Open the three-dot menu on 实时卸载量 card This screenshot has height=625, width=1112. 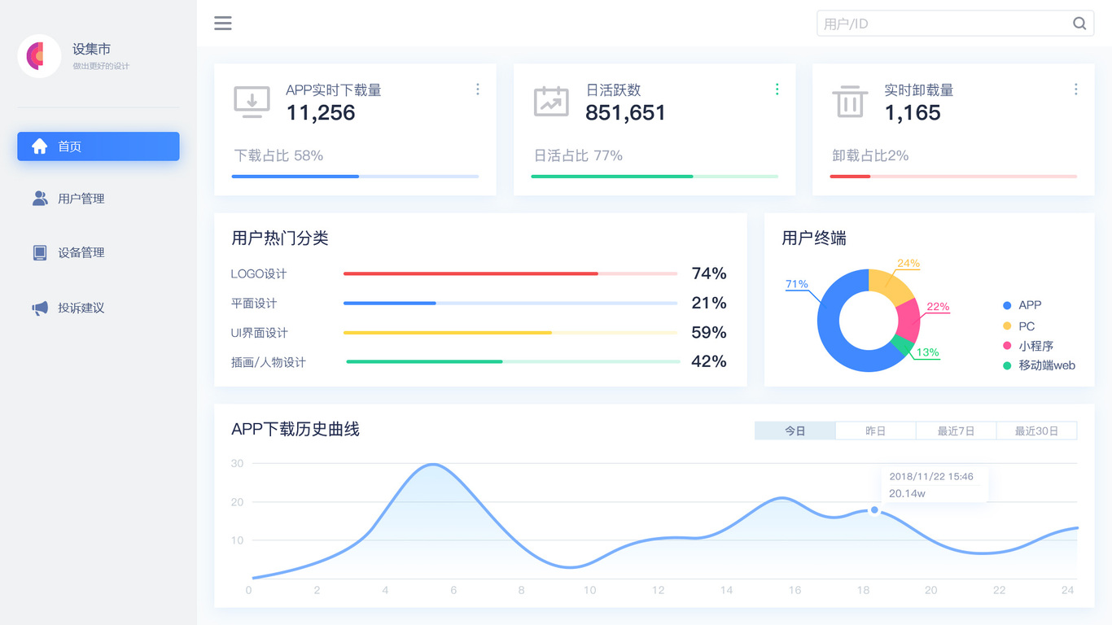point(1076,90)
